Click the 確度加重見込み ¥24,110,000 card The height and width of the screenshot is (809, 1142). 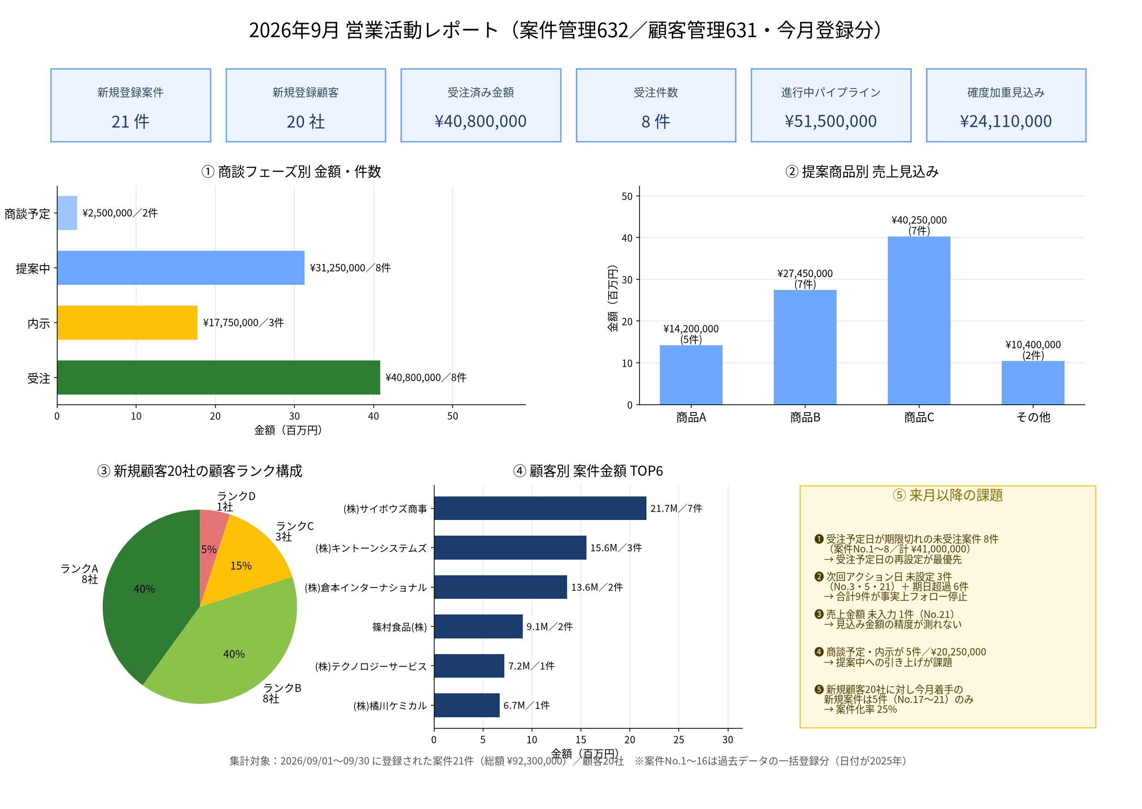point(1006,105)
